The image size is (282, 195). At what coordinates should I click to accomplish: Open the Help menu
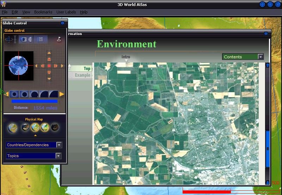(84, 12)
